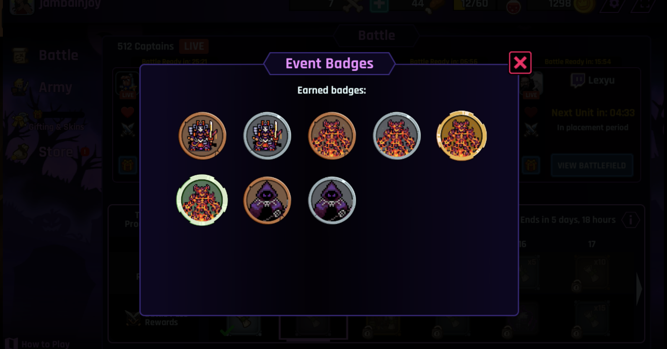Image resolution: width=667 pixels, height=349 pixels.
Task: Click the silver lava demon badge
Action: pyautogui.click(x=397, y=136)
